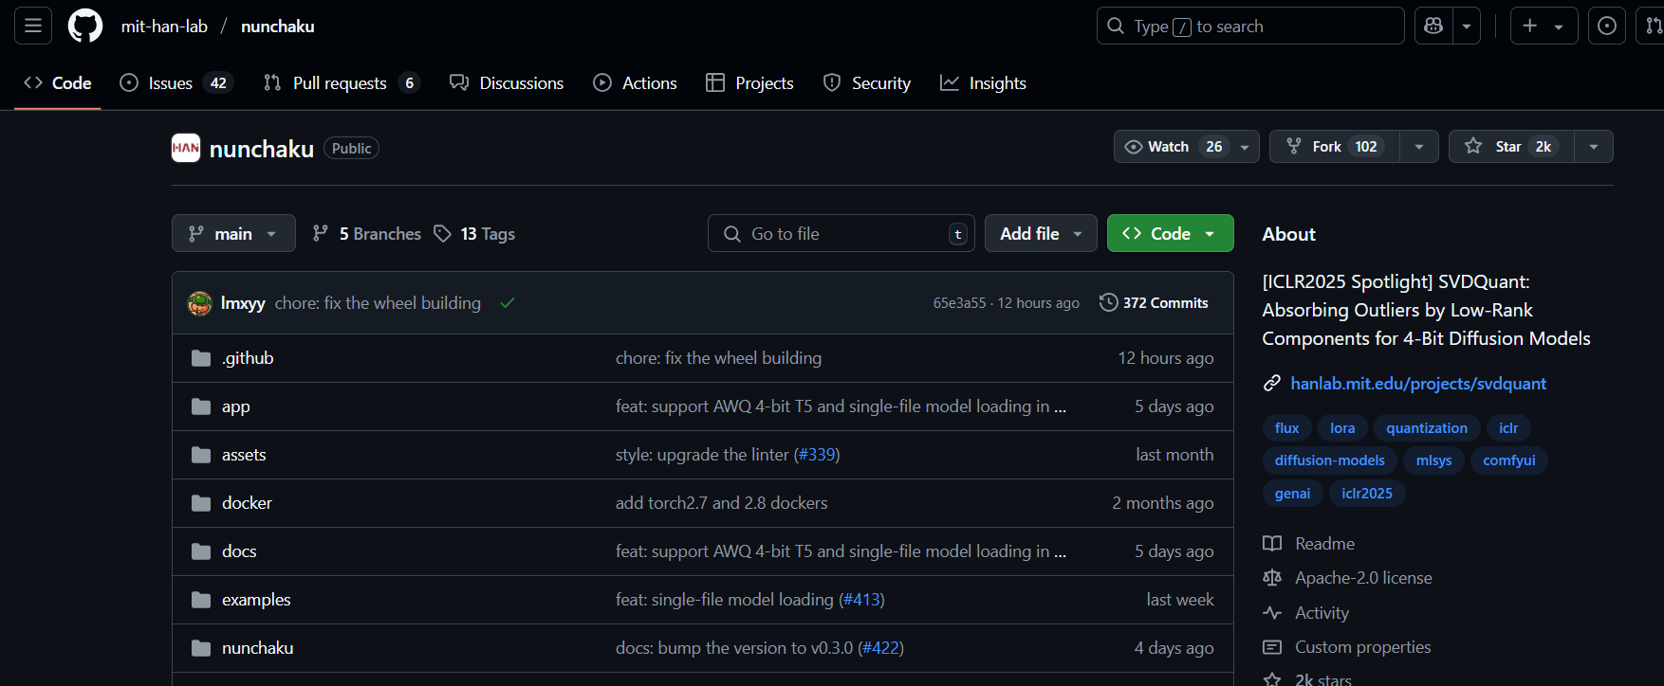
Task: Open the green Code dropdown
Action: click(1170, 234)
